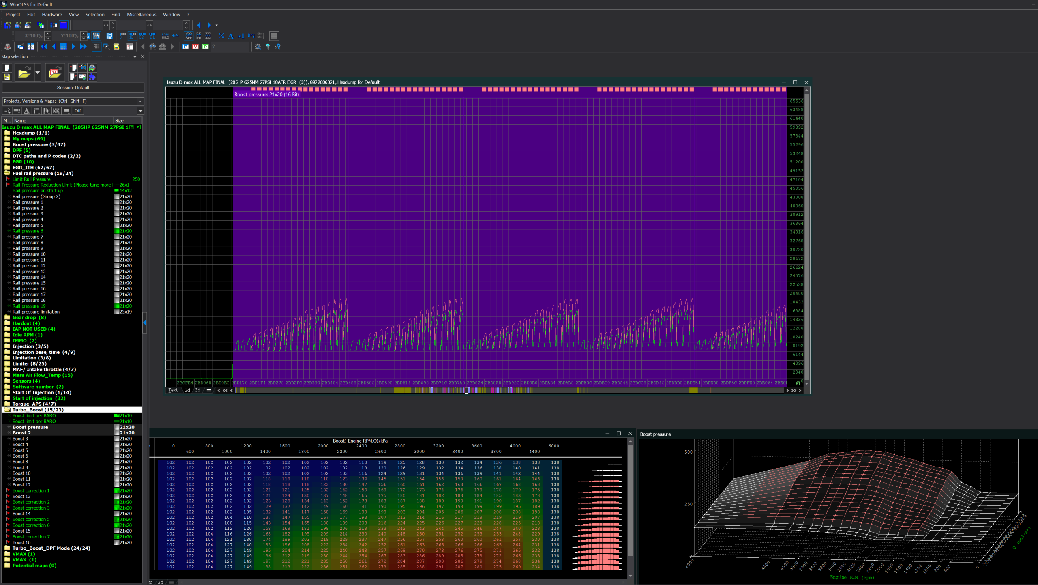Select Boost 2 map in the tree
Image resolution: width=1038 pixels, height=585 pixels.
[x=21, y=433]
